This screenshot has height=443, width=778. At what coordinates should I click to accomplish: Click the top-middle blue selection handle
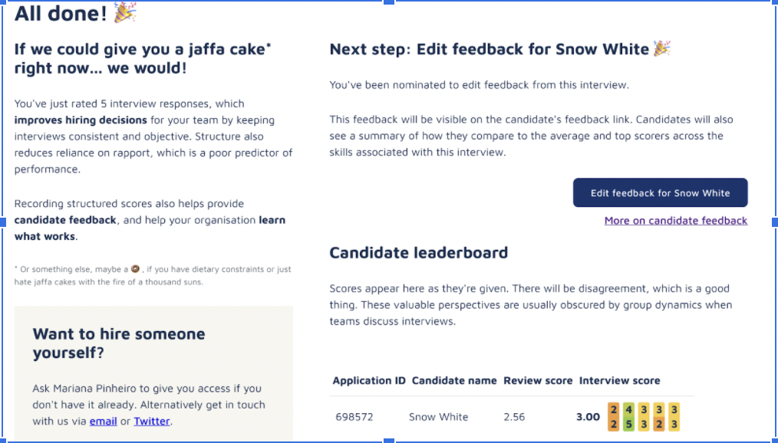388,2
